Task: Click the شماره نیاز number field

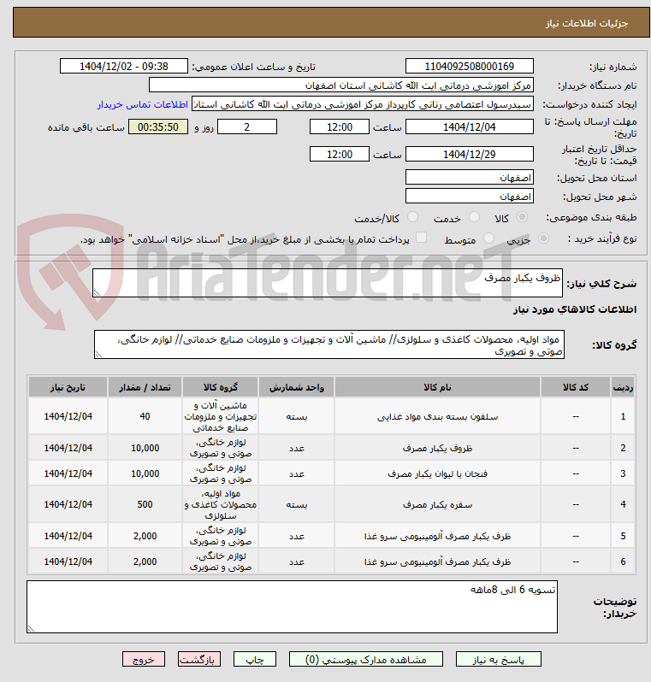Action: 470,66
